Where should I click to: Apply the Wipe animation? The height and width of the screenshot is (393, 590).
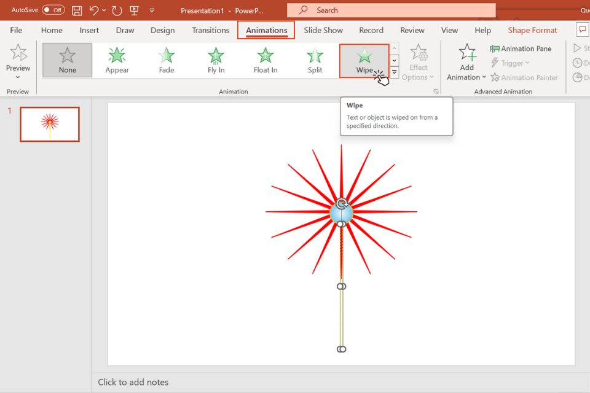coord(364,60)
